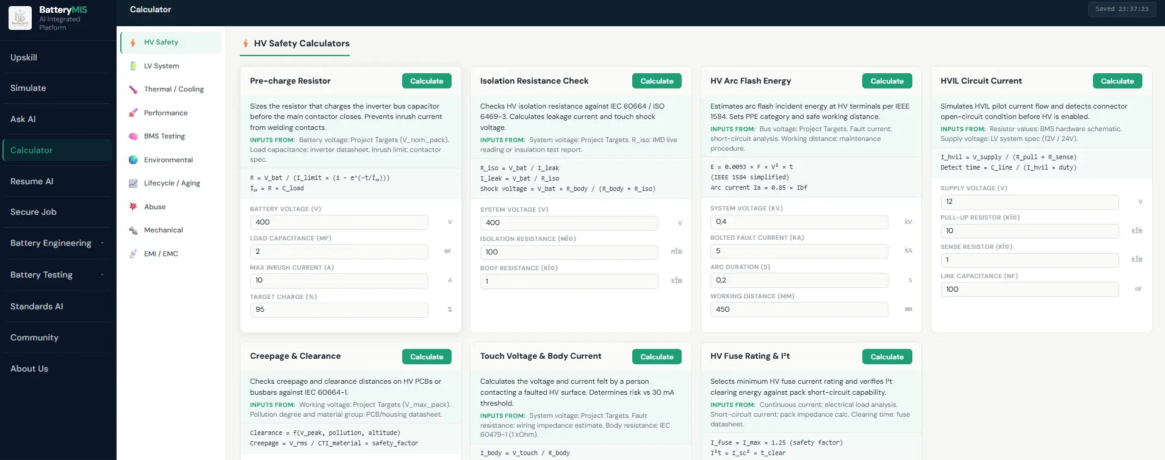The height and width of the screenshot is (460, 1165).
Task: Calculate Creepage & Clearance
Action: coord(427,357)
